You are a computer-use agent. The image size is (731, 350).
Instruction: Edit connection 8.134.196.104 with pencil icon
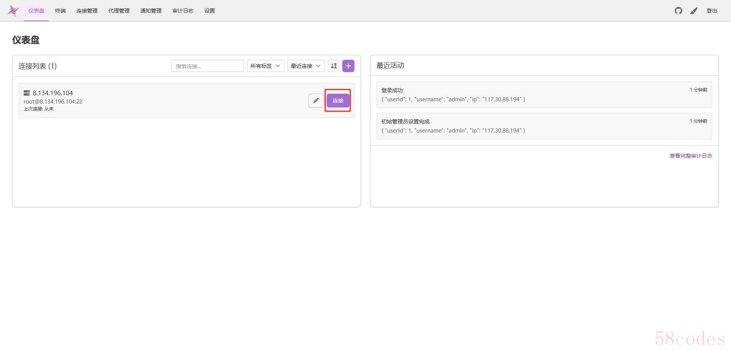(316, 101)
